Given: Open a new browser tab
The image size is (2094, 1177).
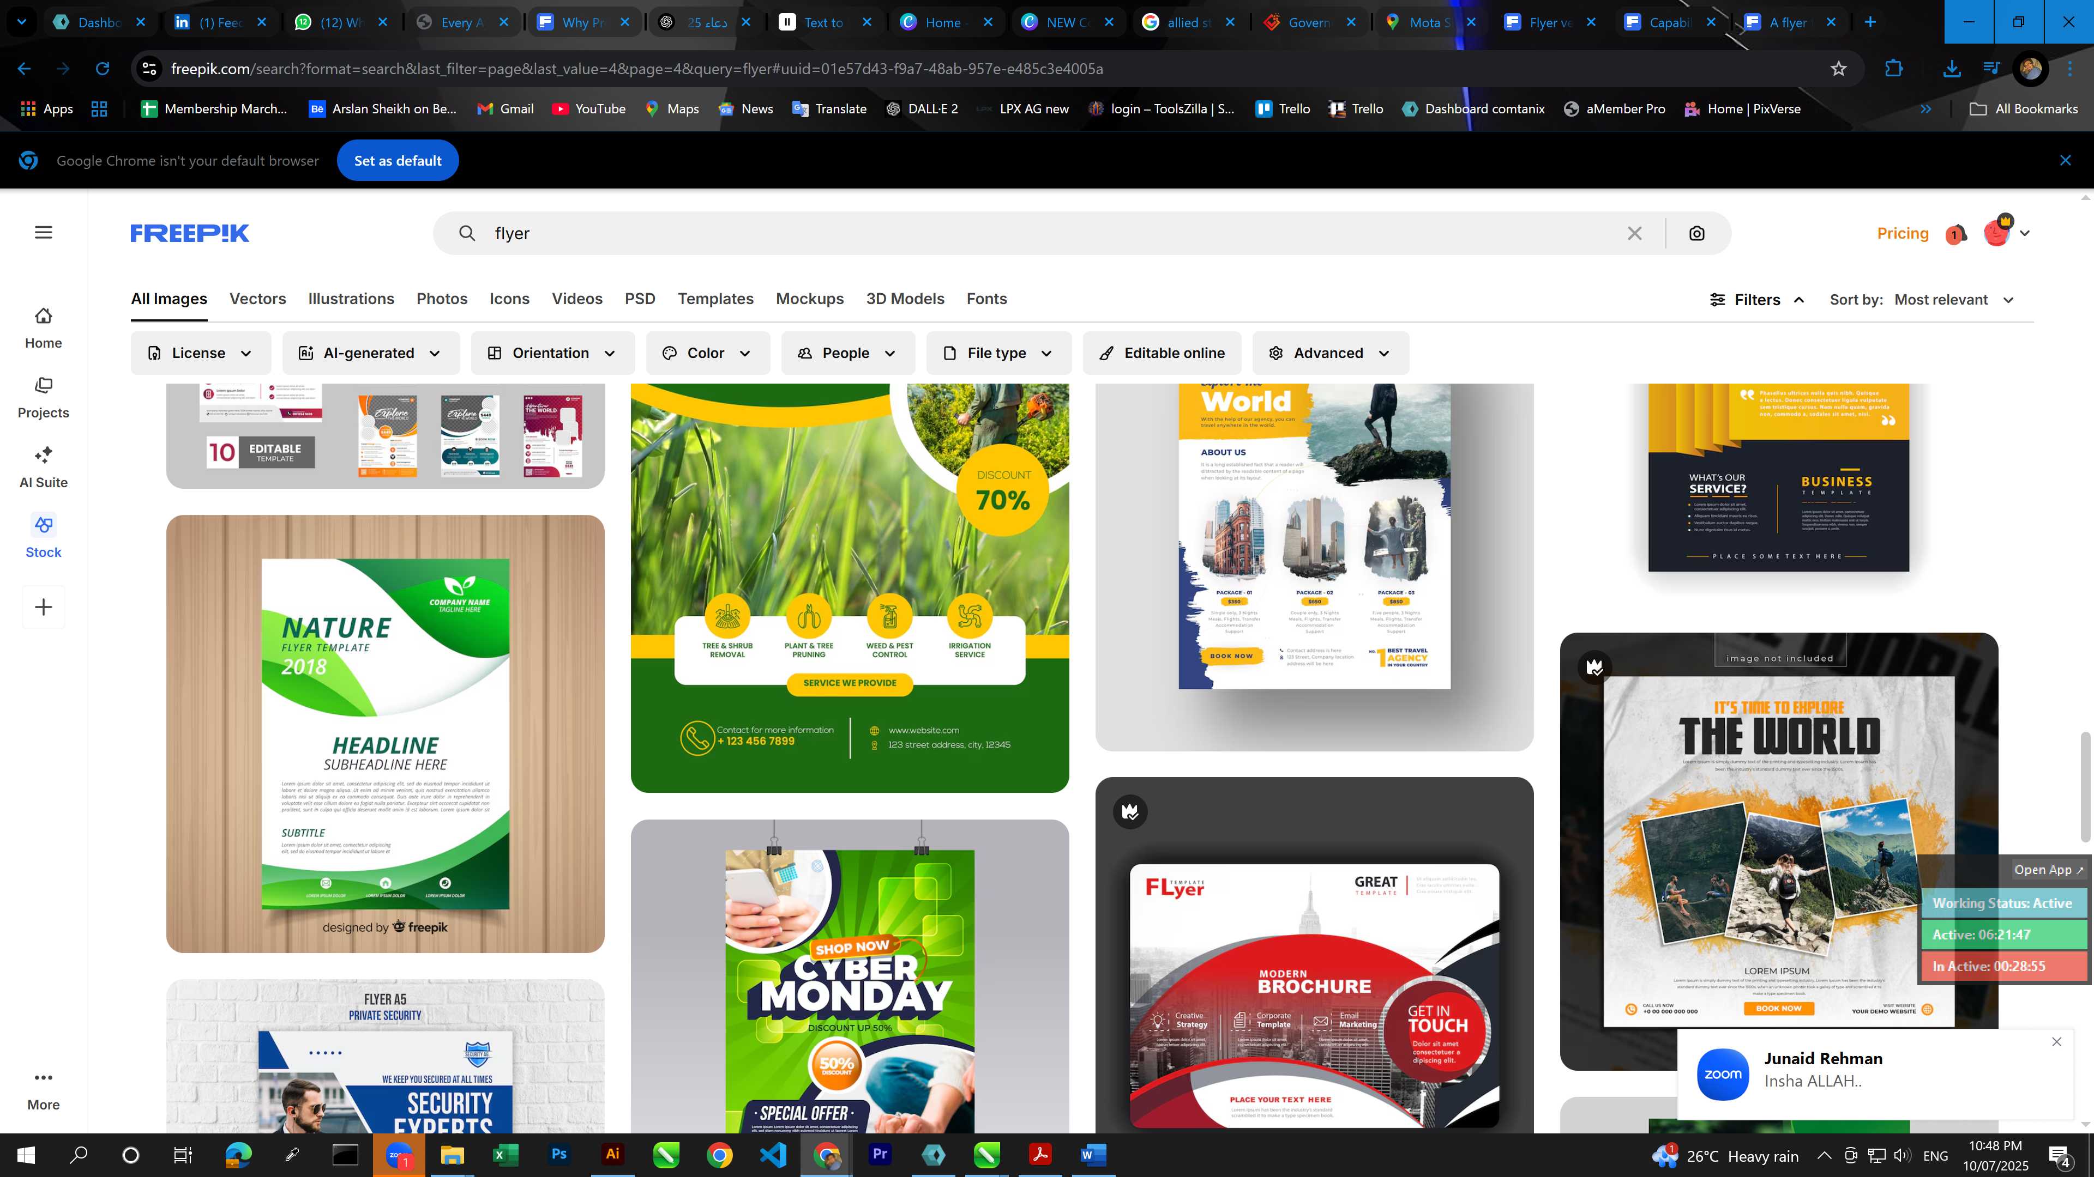Looking at the screenshot, I should click(1870, 22).
